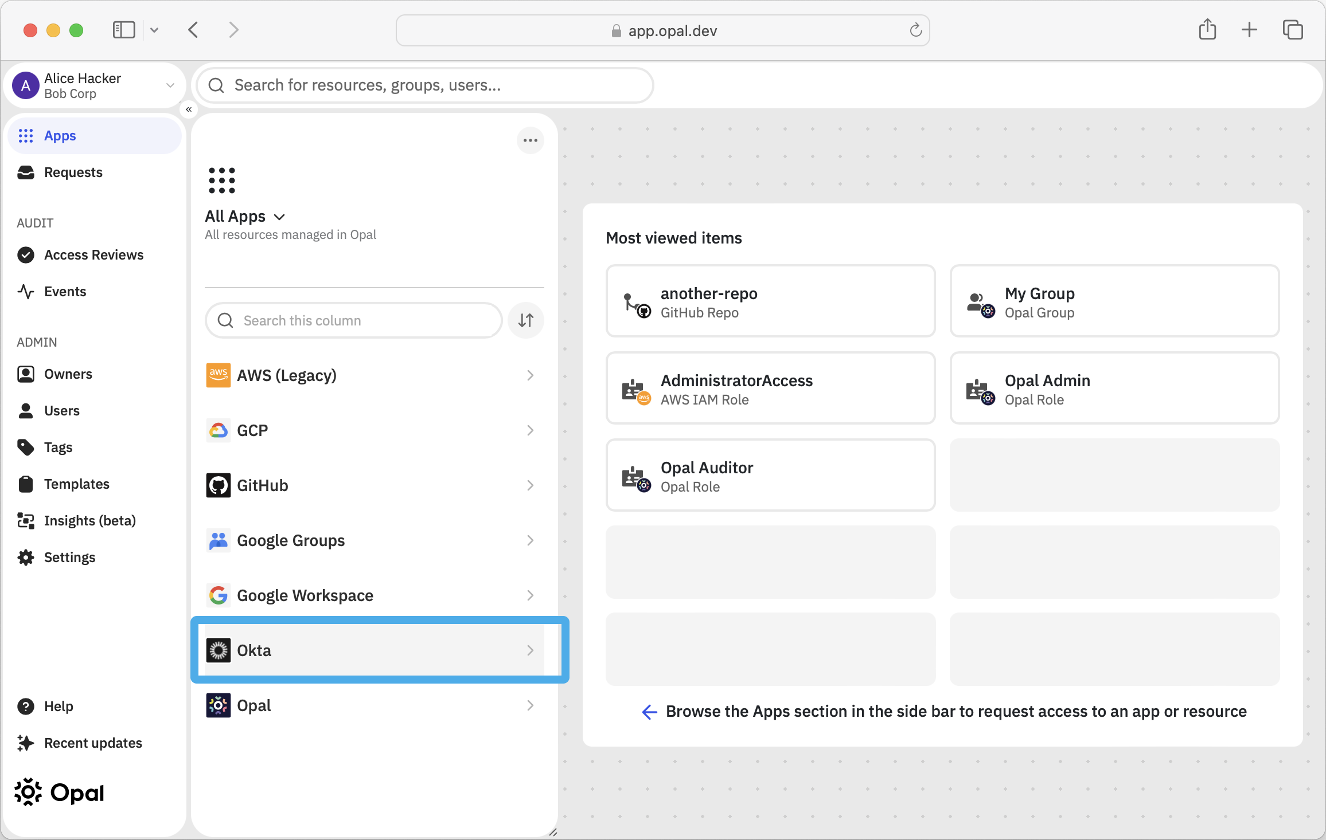Click the Recent updates sparkle icon
The image size is (1326, 840).
point(26,743)
